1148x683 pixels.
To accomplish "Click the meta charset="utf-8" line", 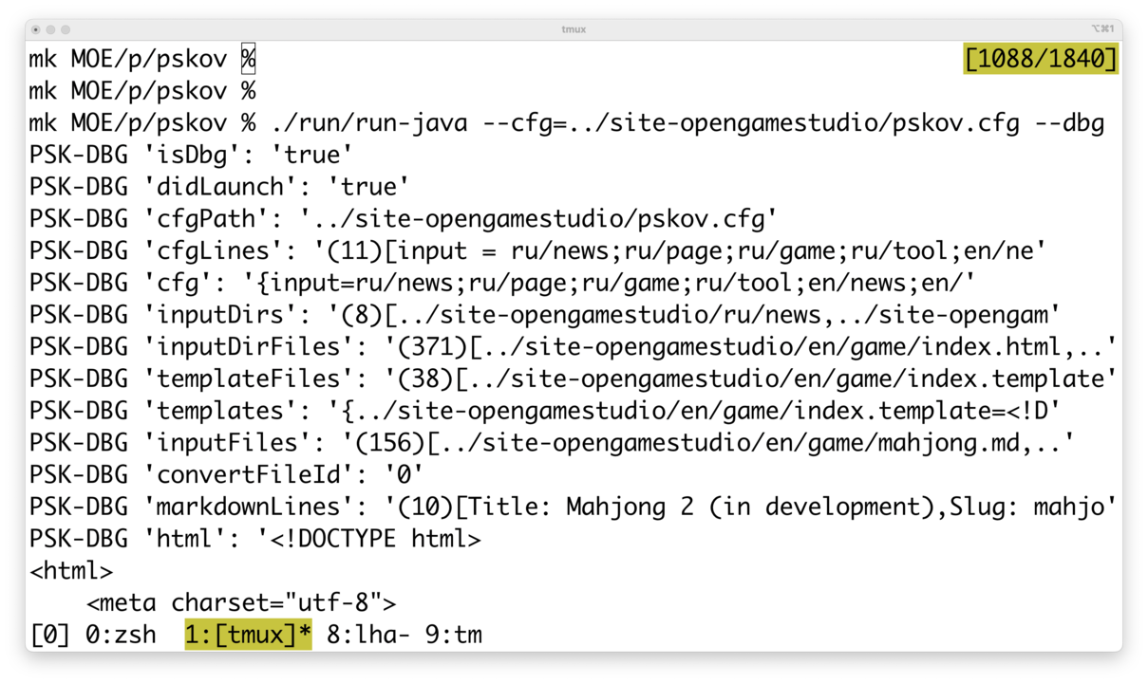I will tap(241, 602).
